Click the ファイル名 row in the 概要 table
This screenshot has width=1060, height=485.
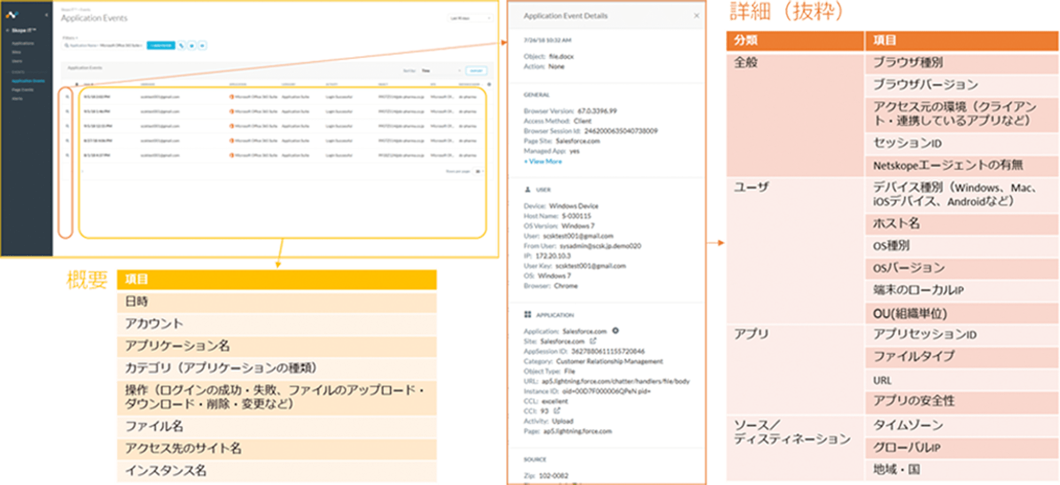coord(277,426)
